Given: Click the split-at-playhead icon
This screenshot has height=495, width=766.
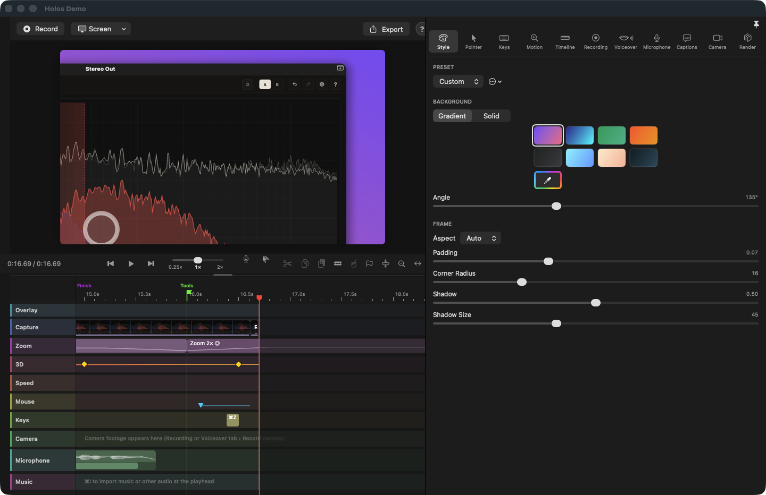Looking at the screenshot, I should (386, 263).
